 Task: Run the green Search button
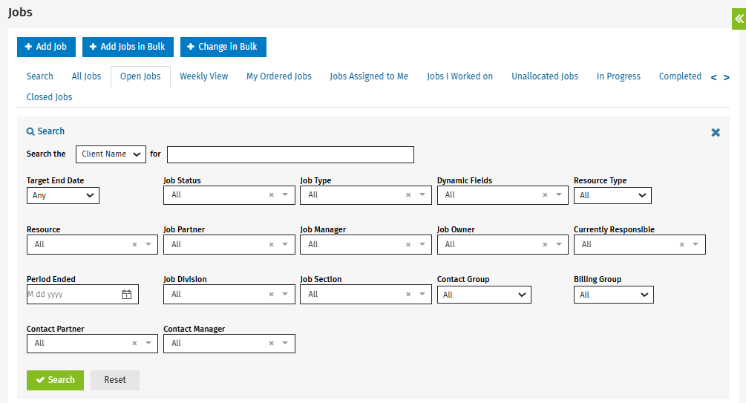tap(55, 380)
